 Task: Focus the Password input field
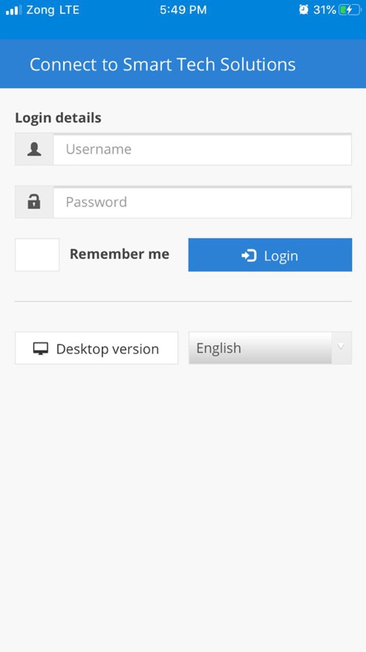pyautogui.click(x=202, y=202)
